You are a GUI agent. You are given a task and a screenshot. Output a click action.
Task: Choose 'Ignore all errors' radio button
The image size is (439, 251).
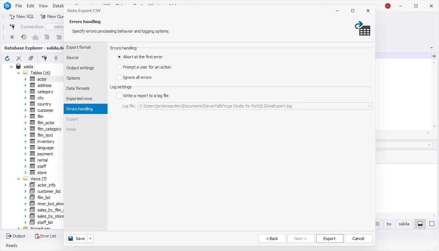coord(119,77)
